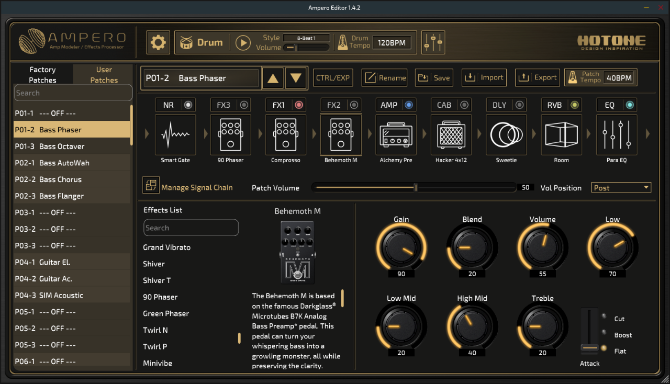Click the patch list search field
Viewport: 670px width, 384px height.
73,93
